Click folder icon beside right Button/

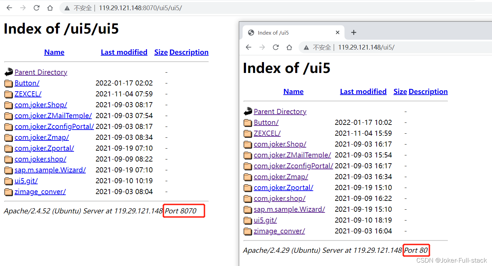click(248, 123)
